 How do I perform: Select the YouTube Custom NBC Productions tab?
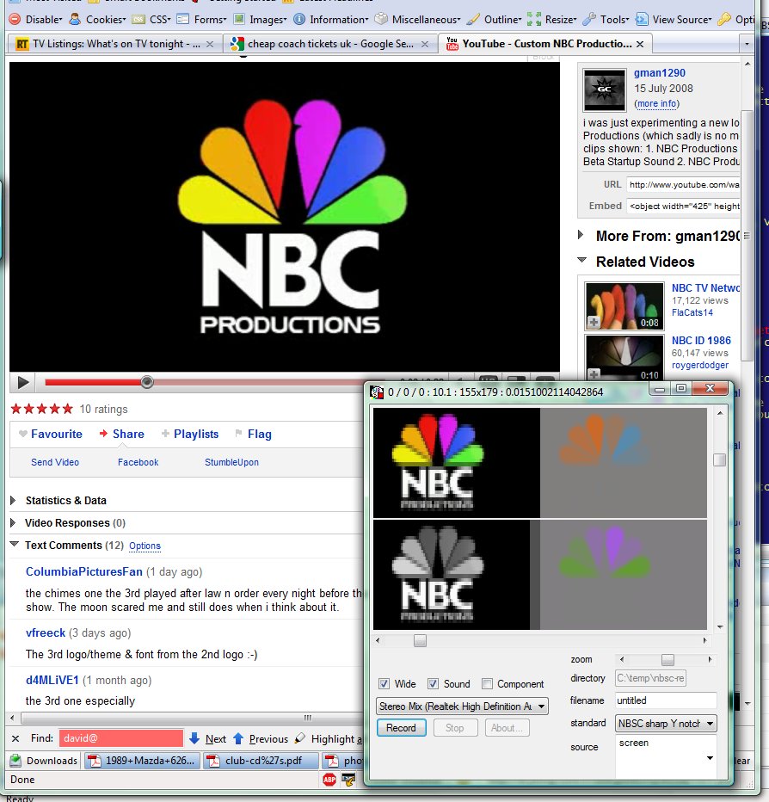pos(545,44)
